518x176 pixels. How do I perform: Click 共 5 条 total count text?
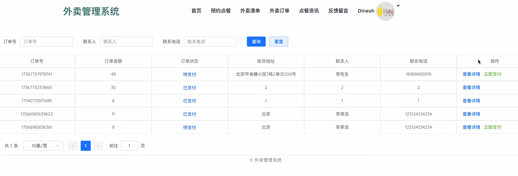click(x=11, y=146)
